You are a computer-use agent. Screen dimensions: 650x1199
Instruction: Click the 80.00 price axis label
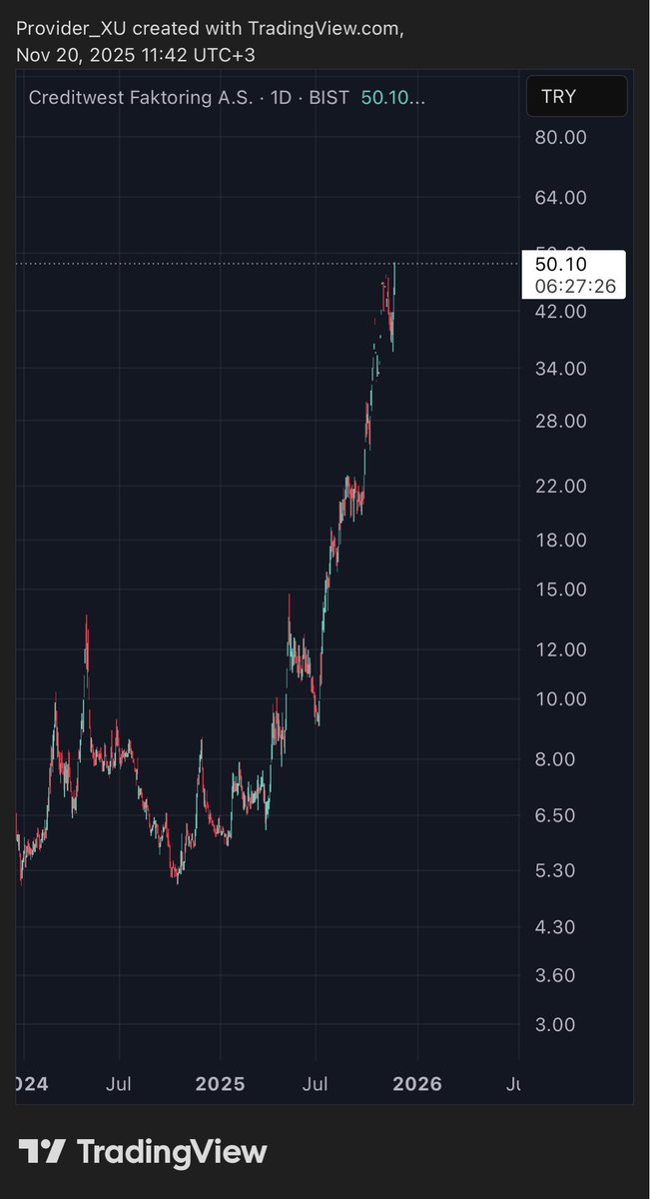click(x=560, y=138)
